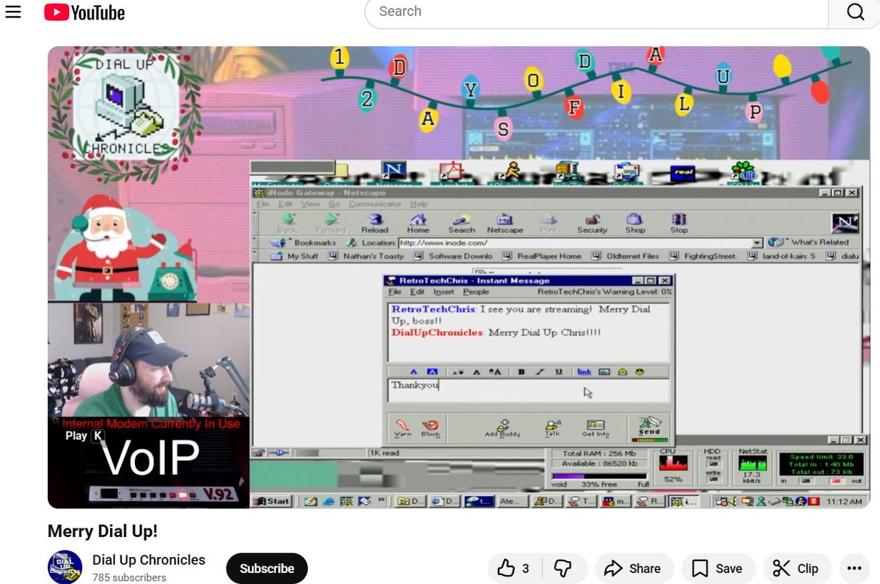Open the Dial Up Chronicles channel name link
The image size is (880, 584).
tap(149, 560)
